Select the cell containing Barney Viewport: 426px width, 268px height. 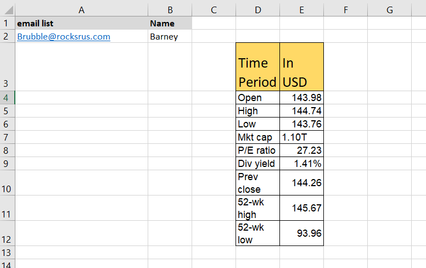pyautogui.click(x=170, y=36)
